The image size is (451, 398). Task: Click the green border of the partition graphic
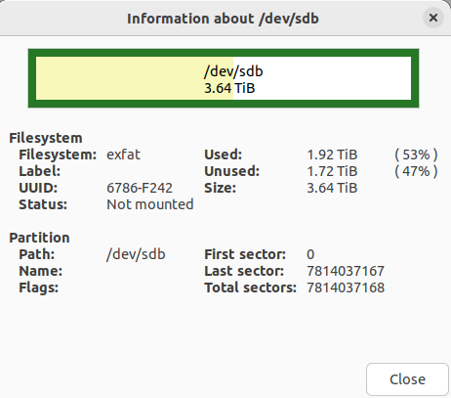tap(224, 53)
